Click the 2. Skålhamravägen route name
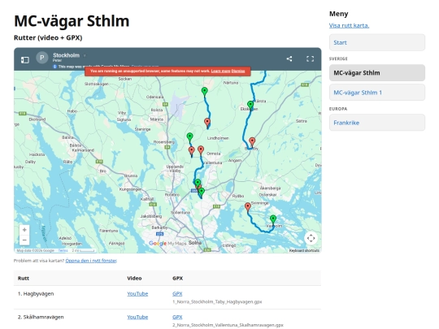 pyautogui.click(x=41, y=317)
